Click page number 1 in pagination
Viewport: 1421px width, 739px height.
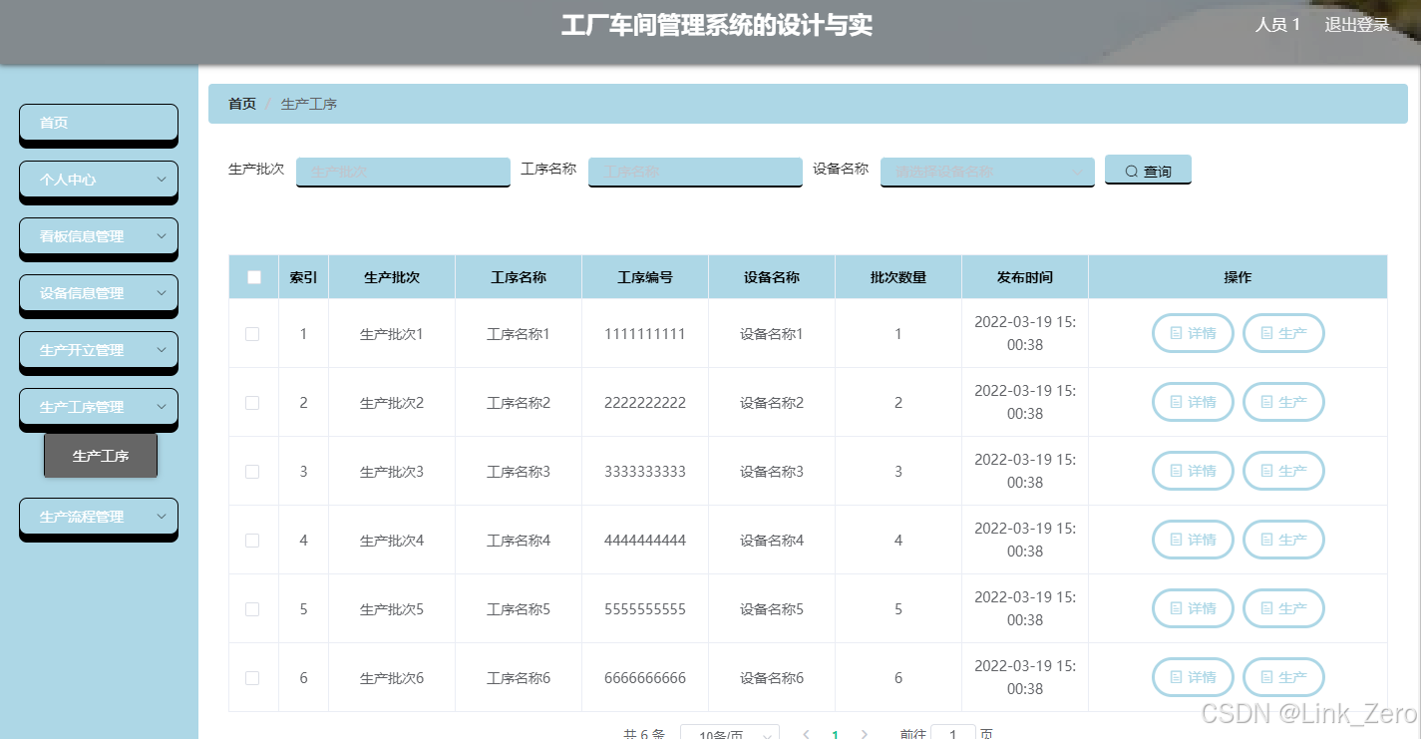coord(836,733)
